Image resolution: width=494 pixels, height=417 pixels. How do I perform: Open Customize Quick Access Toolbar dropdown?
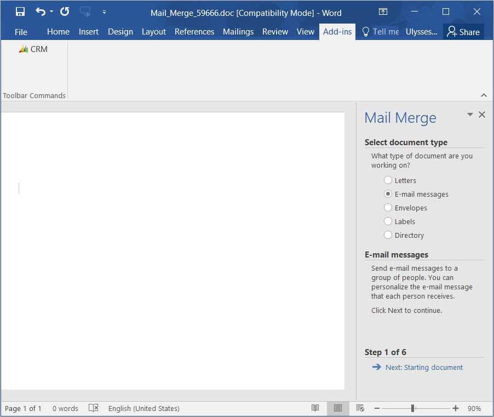tap(104, 12)
